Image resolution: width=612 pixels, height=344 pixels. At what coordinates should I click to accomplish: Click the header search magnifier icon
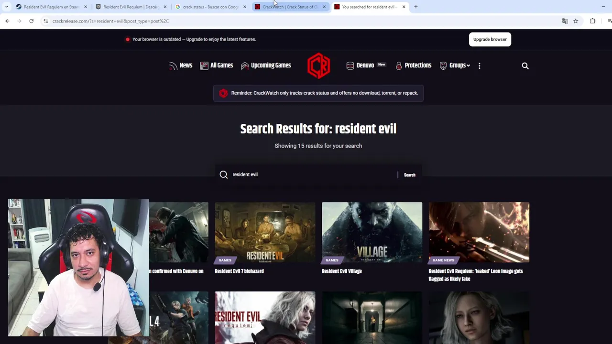pyautogui.click(x=525, y=66)
